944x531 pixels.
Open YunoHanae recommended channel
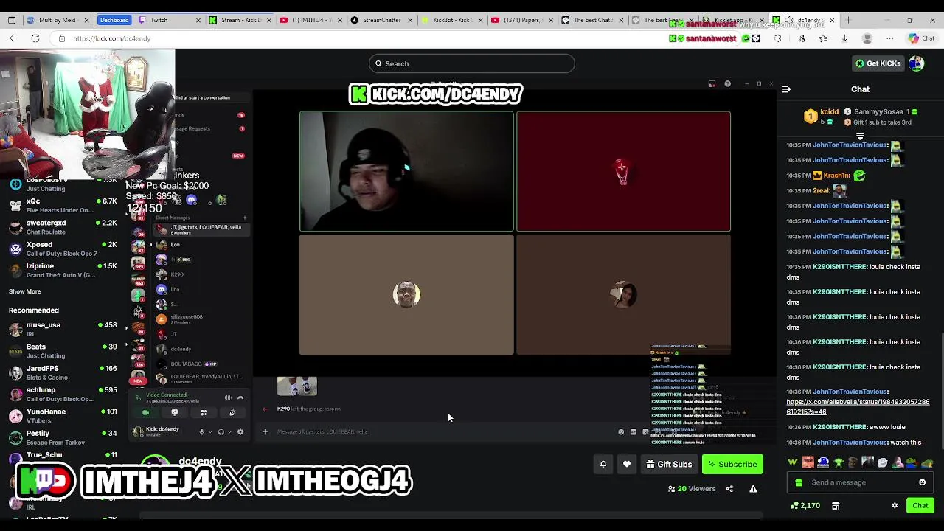point(63,416)
